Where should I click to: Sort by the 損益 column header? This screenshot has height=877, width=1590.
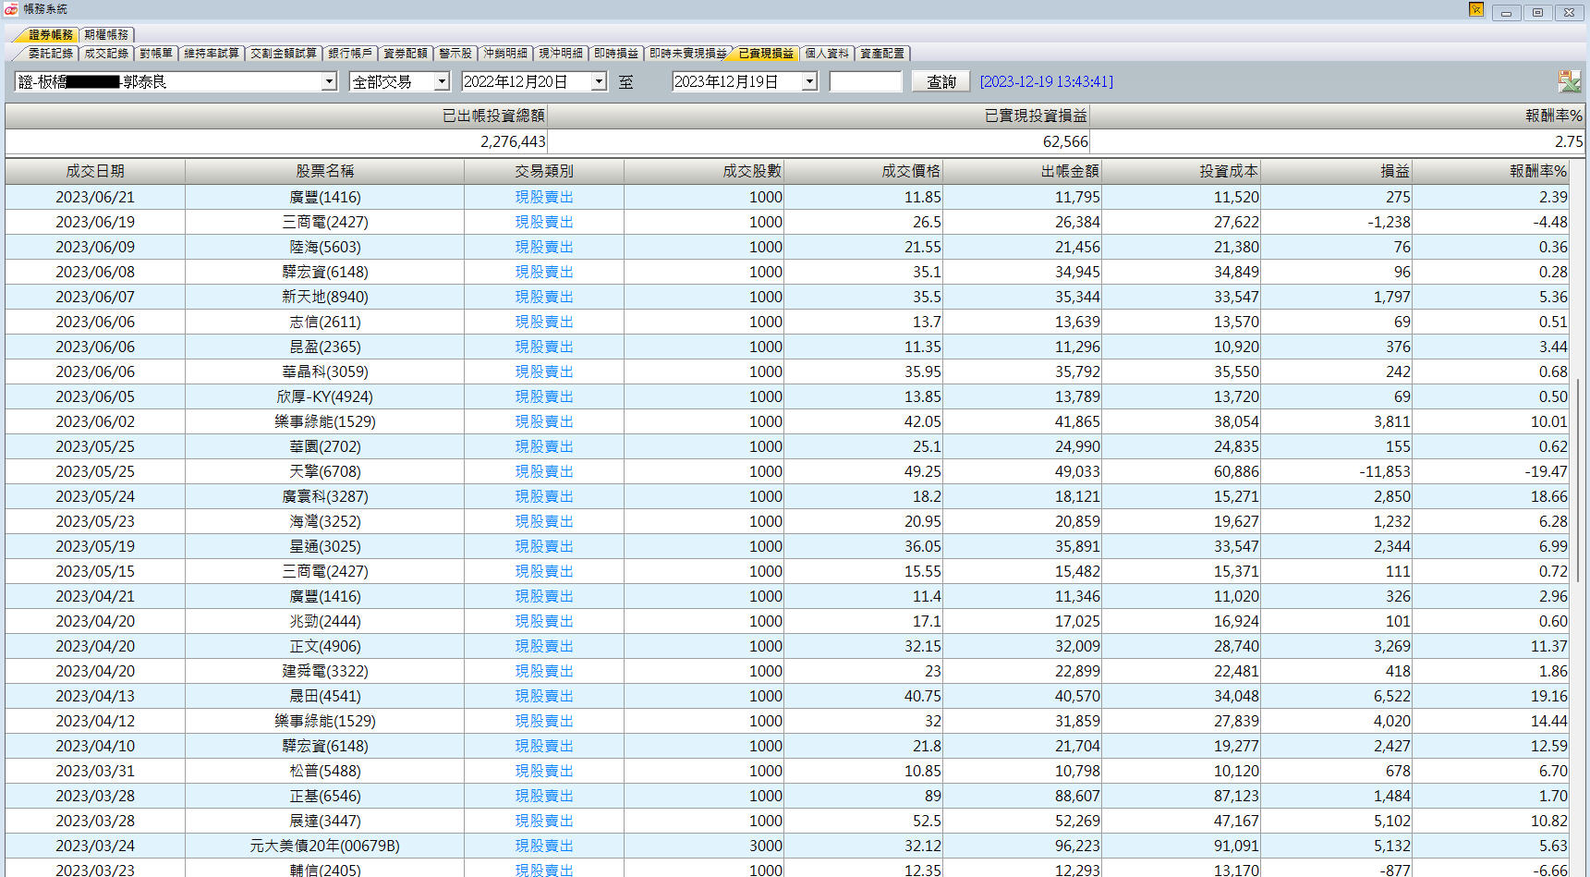tap(1336, 171)
